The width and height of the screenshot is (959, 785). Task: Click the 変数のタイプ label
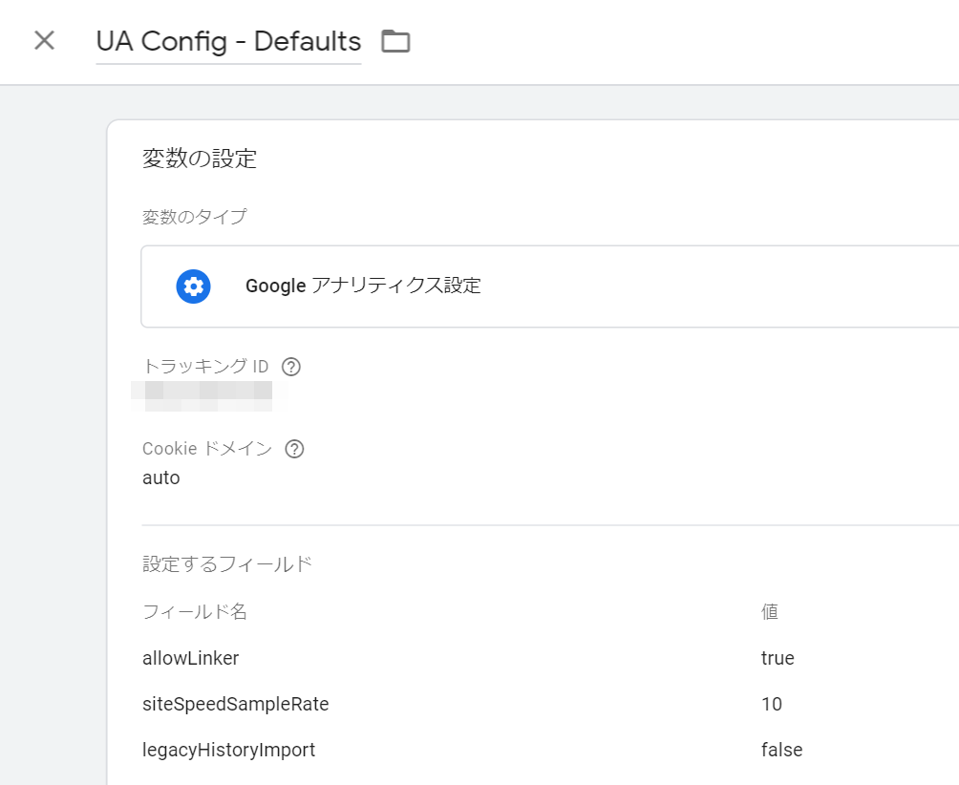194,217
